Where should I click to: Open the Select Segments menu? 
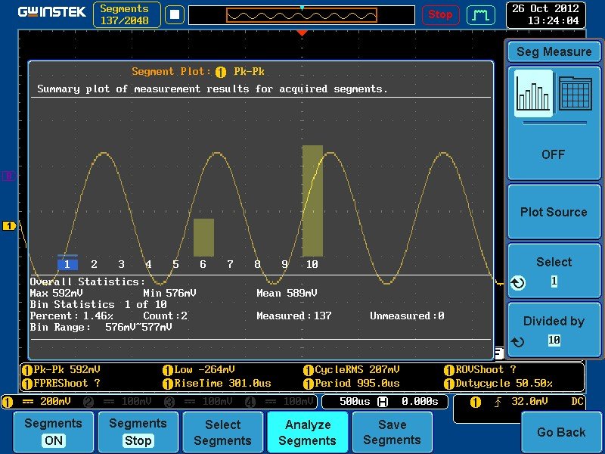point(222,432)
